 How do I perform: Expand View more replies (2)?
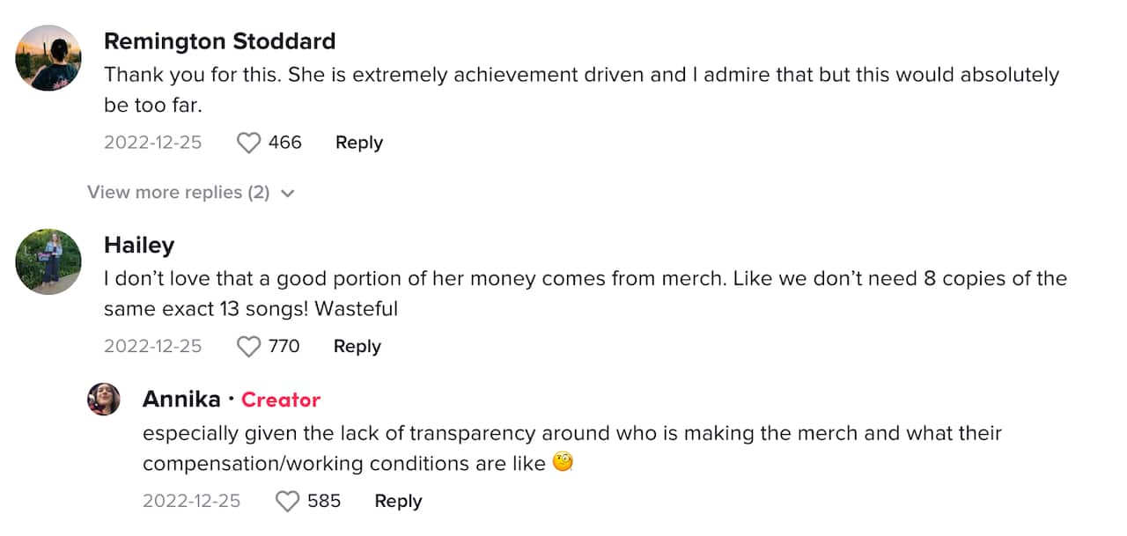point(174,192)
